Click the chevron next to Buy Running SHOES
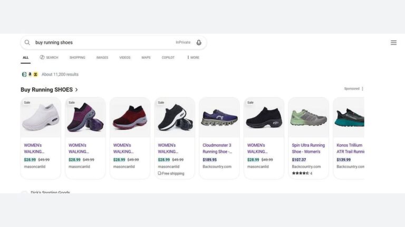This screenshot has height=227, width=405. tap(76, 90)
